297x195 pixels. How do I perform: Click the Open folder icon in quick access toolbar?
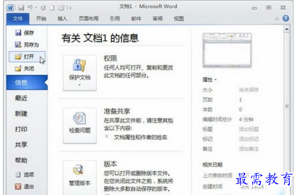62,8
